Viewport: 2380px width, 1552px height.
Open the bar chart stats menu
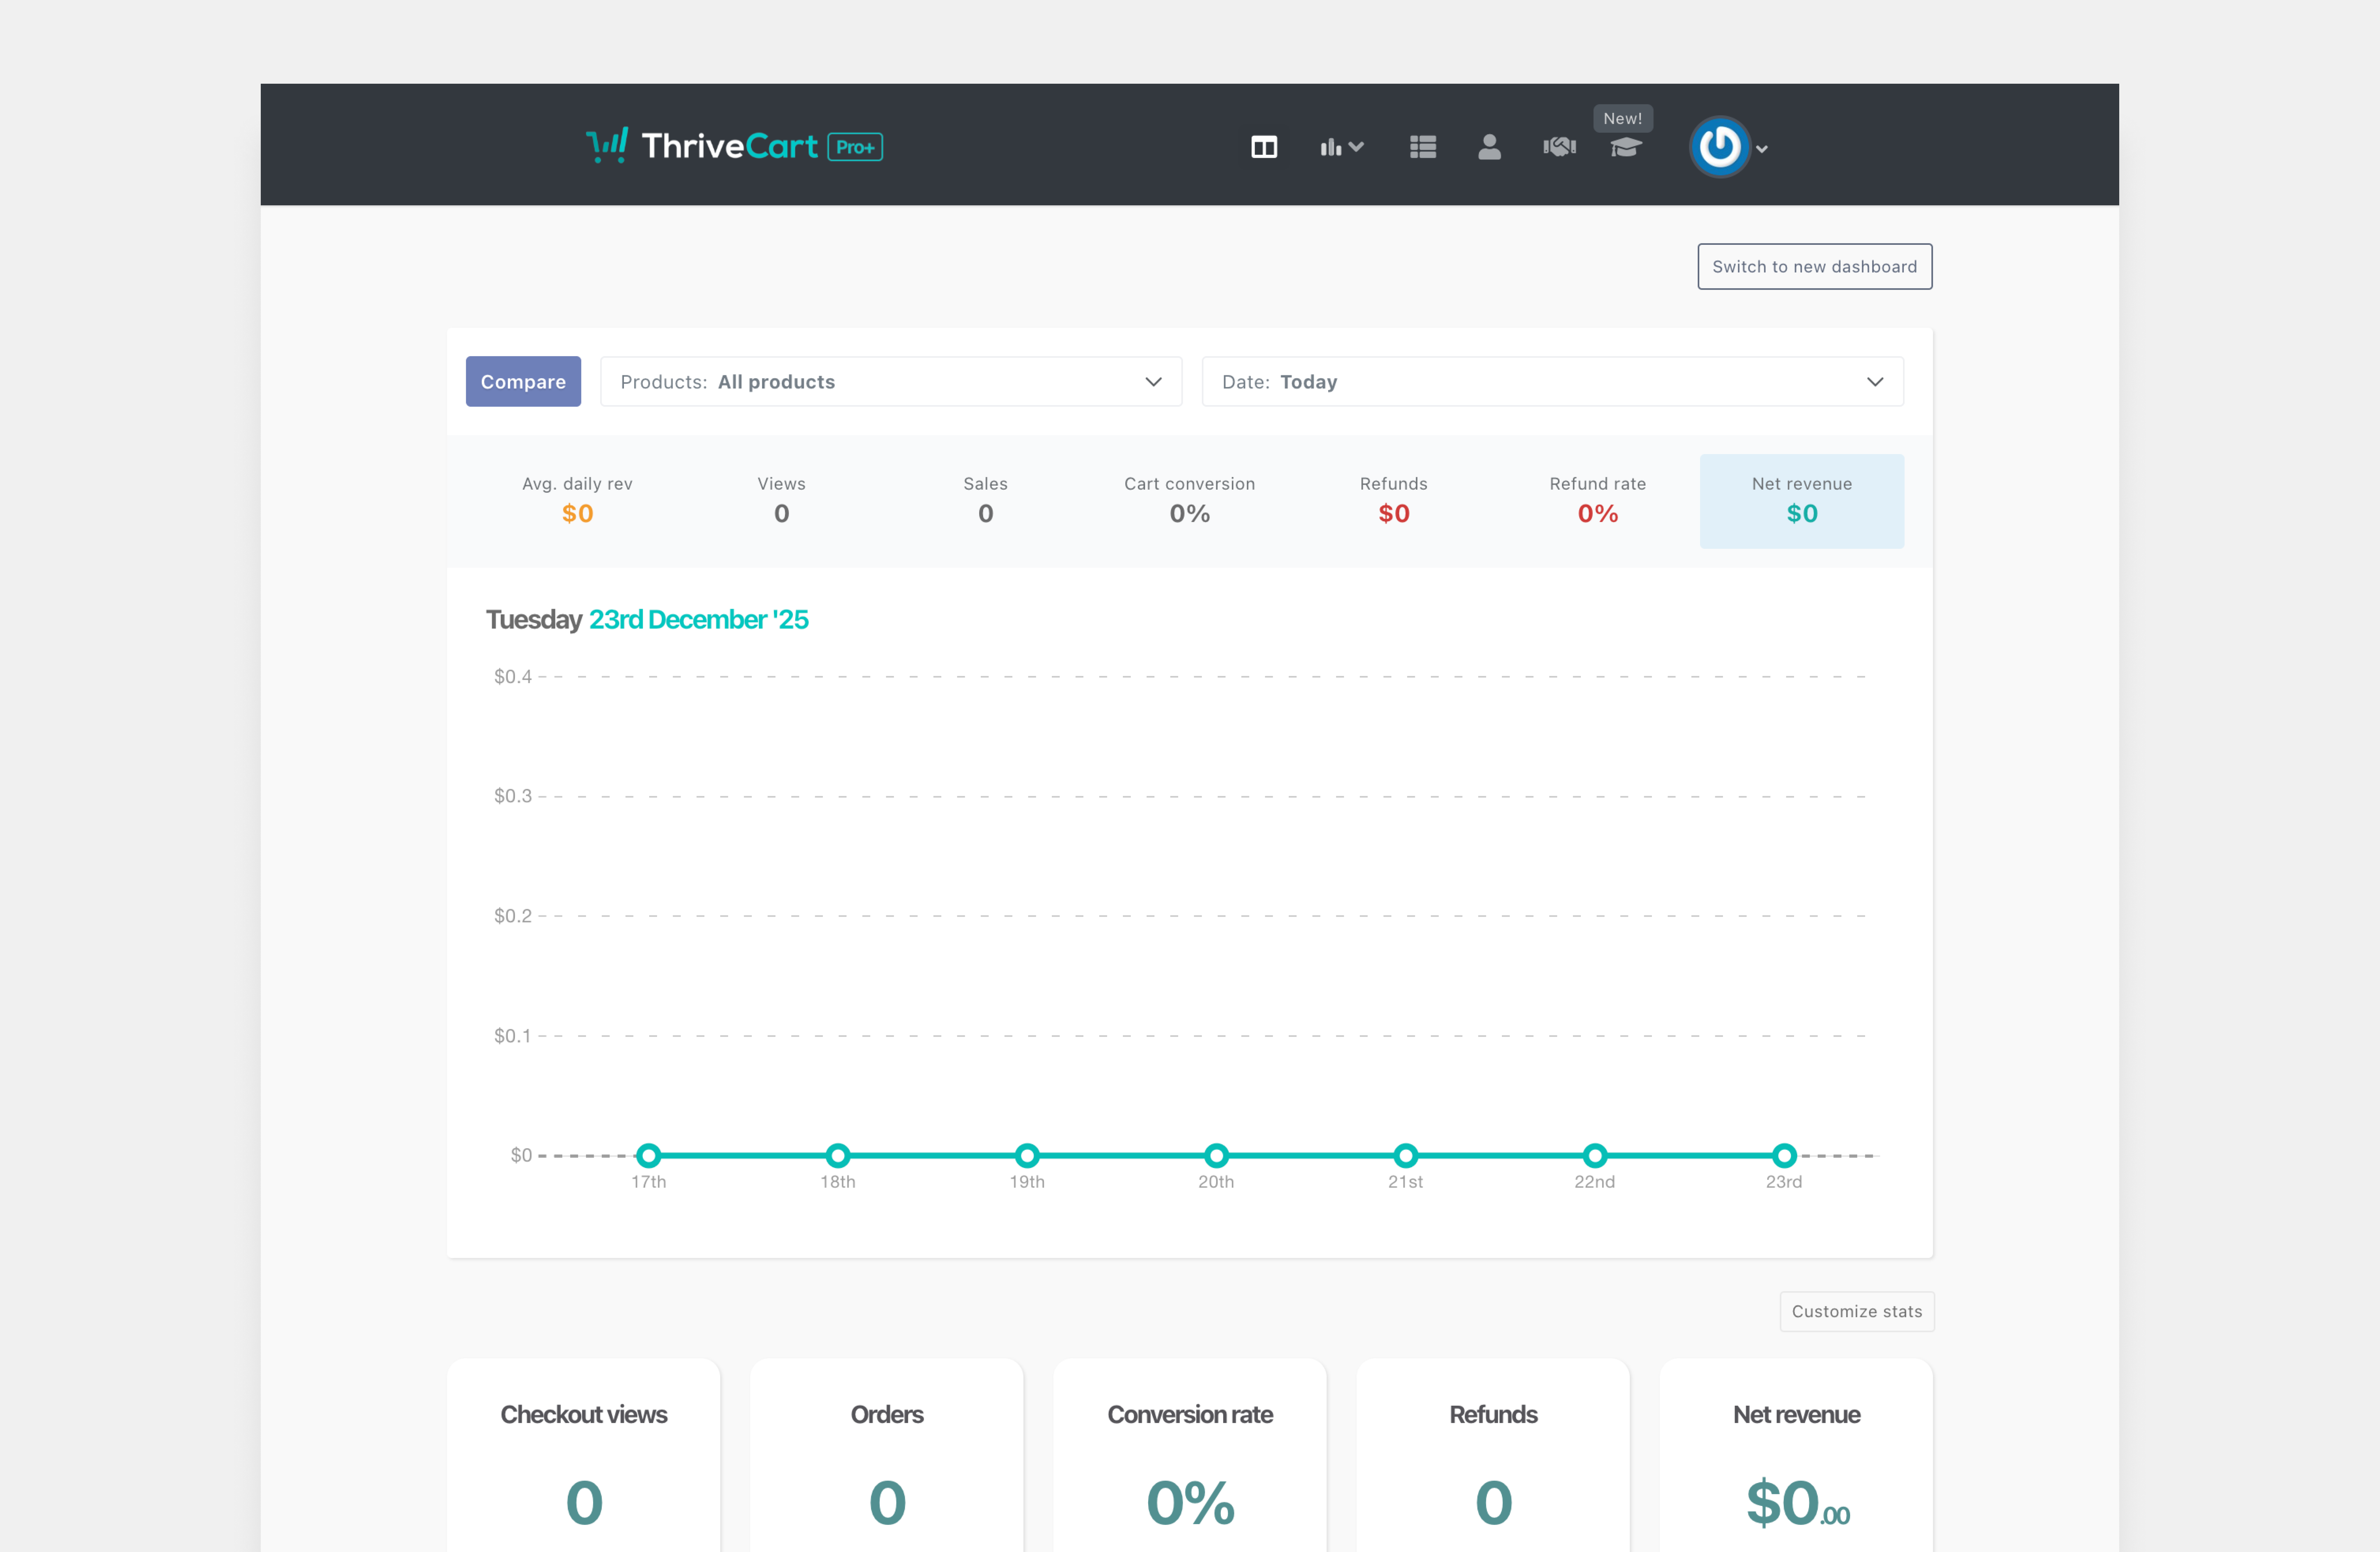click(x=1340, y=147)
